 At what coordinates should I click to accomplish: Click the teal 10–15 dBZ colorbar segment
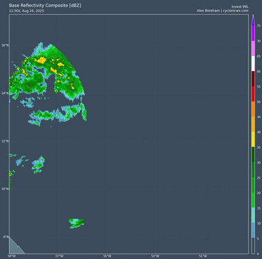point(253,215)
